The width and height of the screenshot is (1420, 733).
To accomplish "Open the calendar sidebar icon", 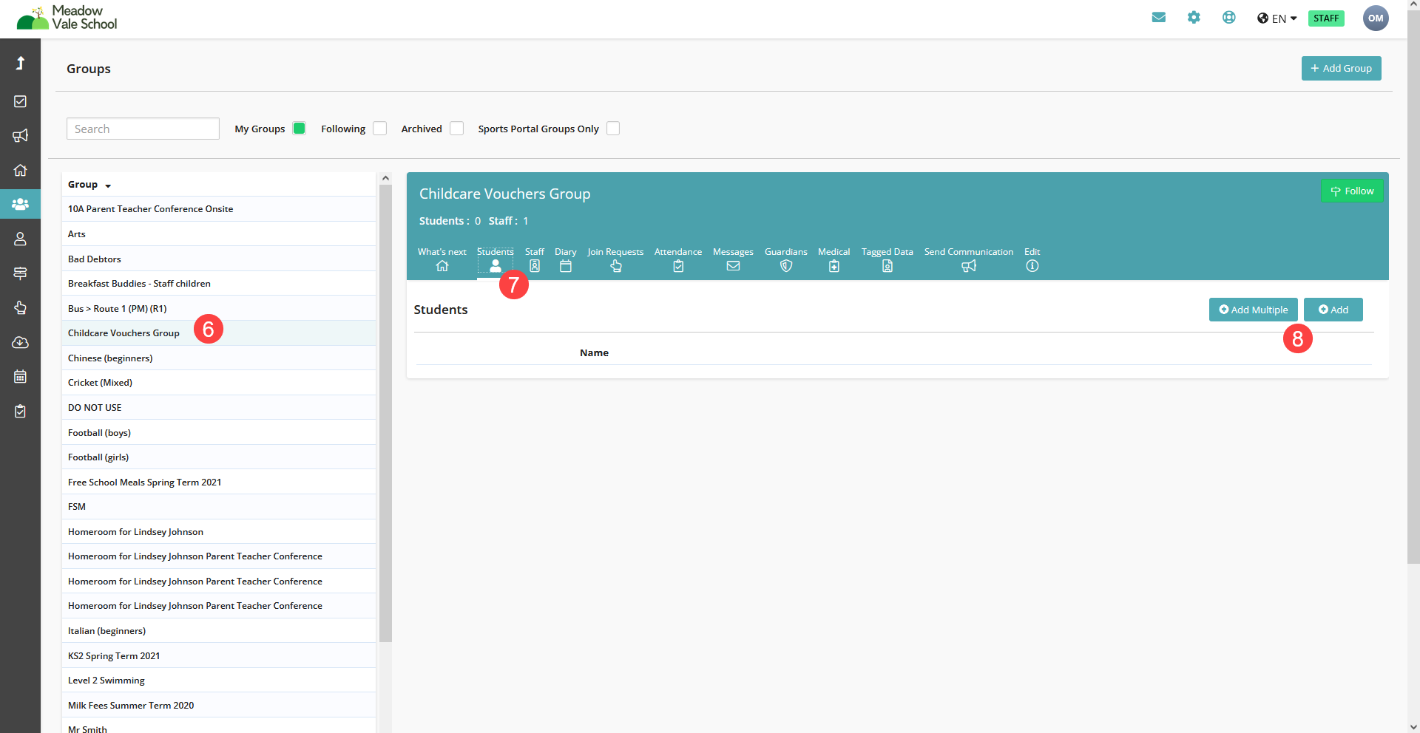I will (x=20, y=377).
